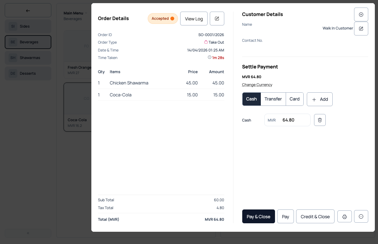The image size is (378, 244).
Task: Click Credit & Close button
Action: click(x=315, y=217)
